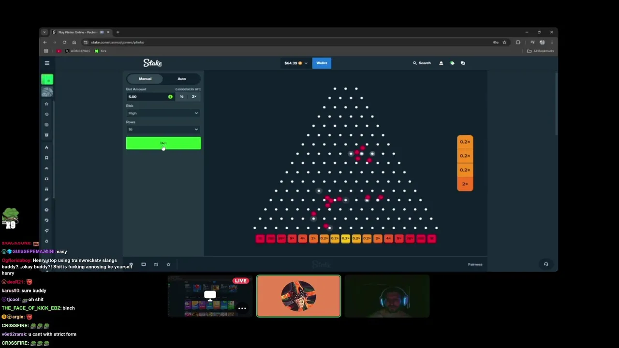Image resolution: width=619 pixels, height=348 pixels.
Task: Open a new browser tab
Action: point(118,32)
